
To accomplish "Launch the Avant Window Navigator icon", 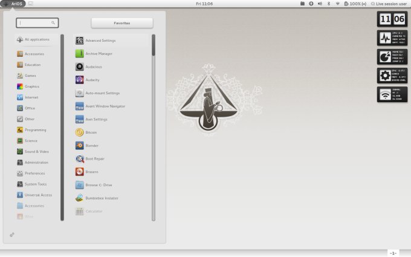I will click(x=79, y=106).
